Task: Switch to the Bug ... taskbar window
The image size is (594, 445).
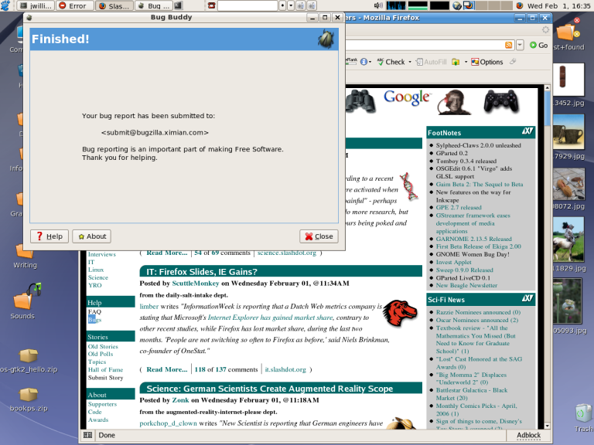Action: click(x=153, y=5)
